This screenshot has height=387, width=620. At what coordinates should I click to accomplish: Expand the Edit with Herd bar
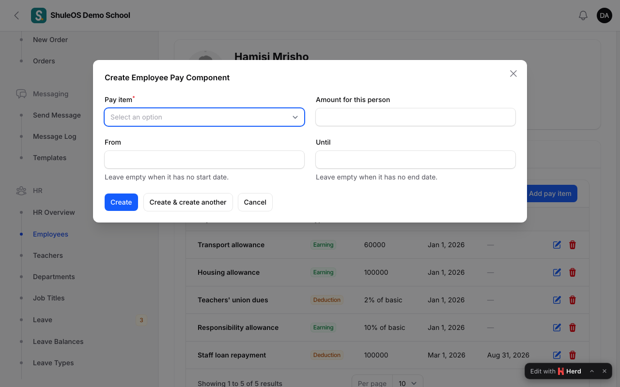[592, 371]
